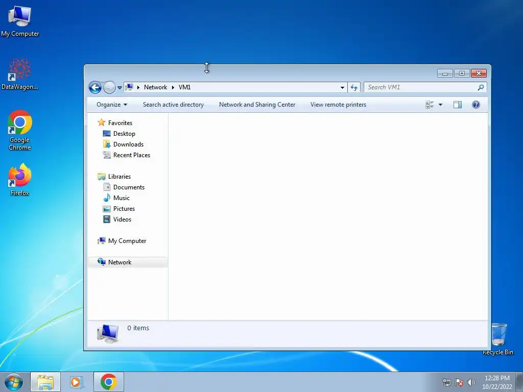The height and width of the screenshot is (392, 523).
Task: Open the Windows Start menu
Action: coord(13,382)
